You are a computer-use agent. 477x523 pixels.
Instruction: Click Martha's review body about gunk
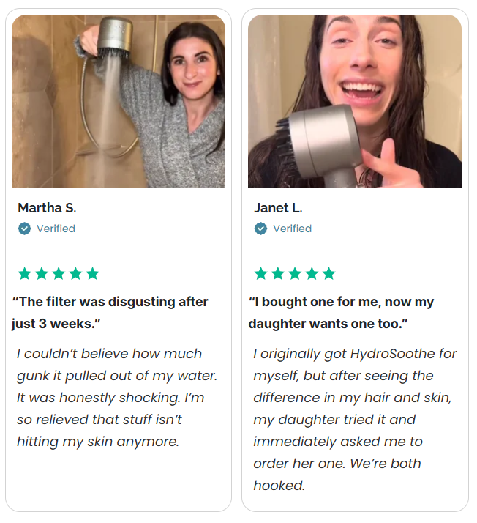117,398
